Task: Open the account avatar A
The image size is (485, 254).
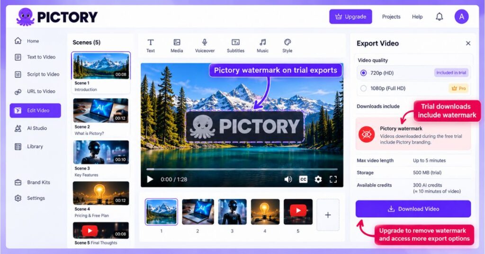Action: pos(461,17)
